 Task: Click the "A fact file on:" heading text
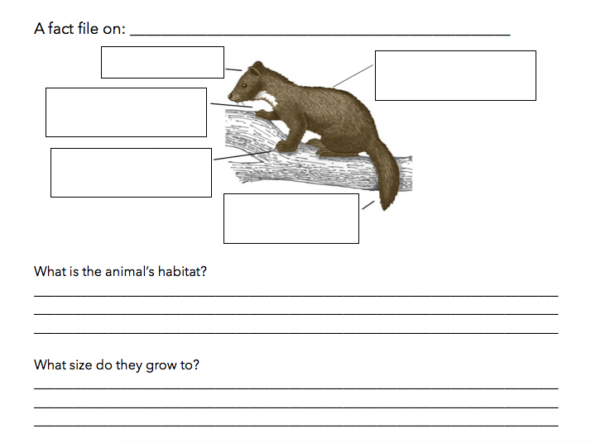[x=80, y=29]
